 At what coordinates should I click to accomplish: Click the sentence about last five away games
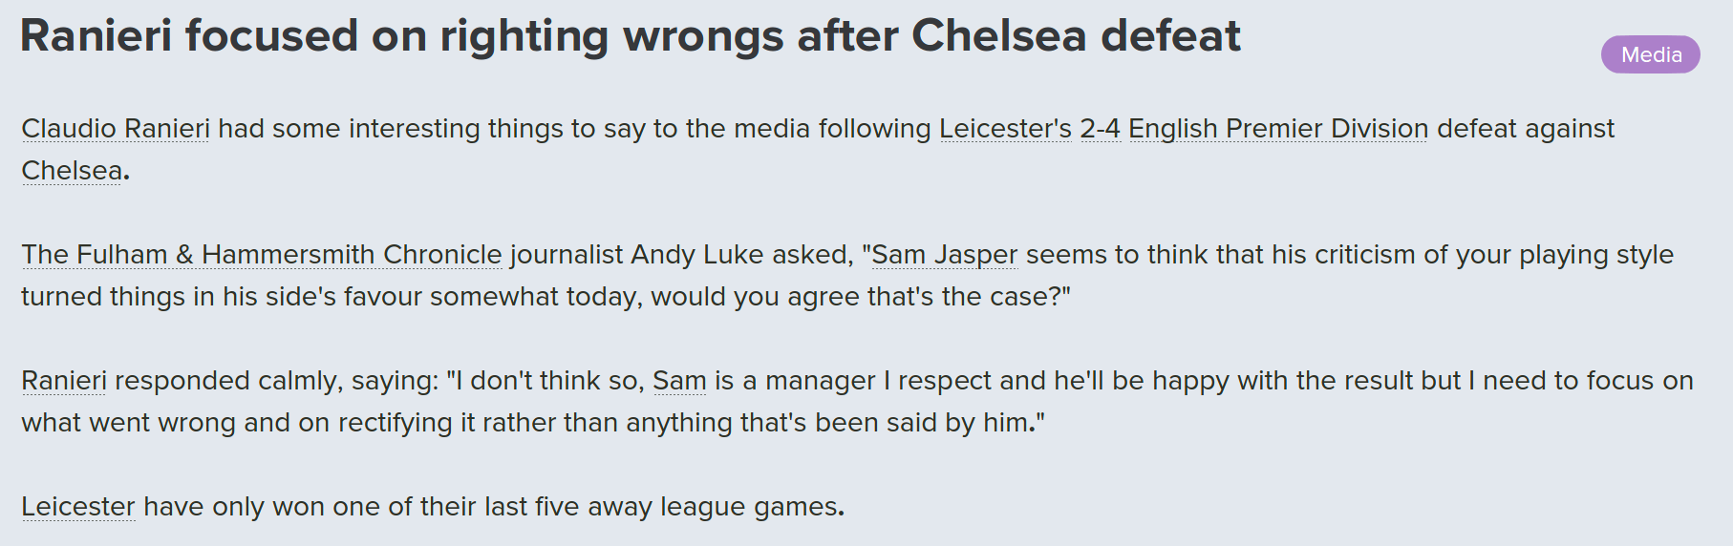click(433, 507)
